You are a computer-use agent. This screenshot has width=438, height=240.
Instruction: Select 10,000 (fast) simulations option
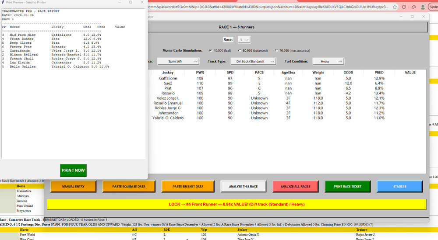211,51
